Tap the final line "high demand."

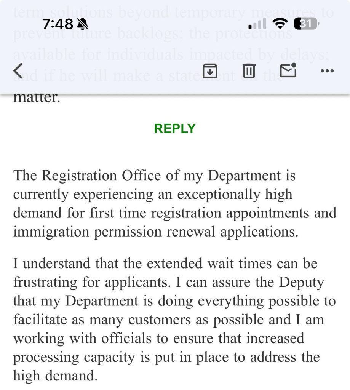55,376
